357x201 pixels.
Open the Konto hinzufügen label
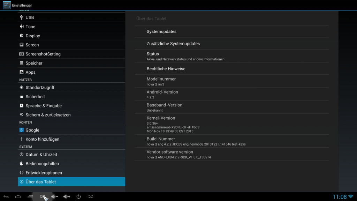(42, 139)
